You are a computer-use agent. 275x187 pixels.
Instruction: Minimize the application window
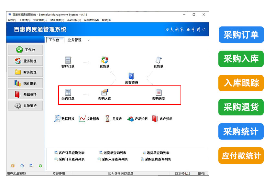point(184,15)
